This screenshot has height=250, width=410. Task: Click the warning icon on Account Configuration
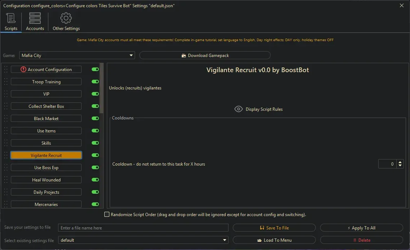click(23, 69)
